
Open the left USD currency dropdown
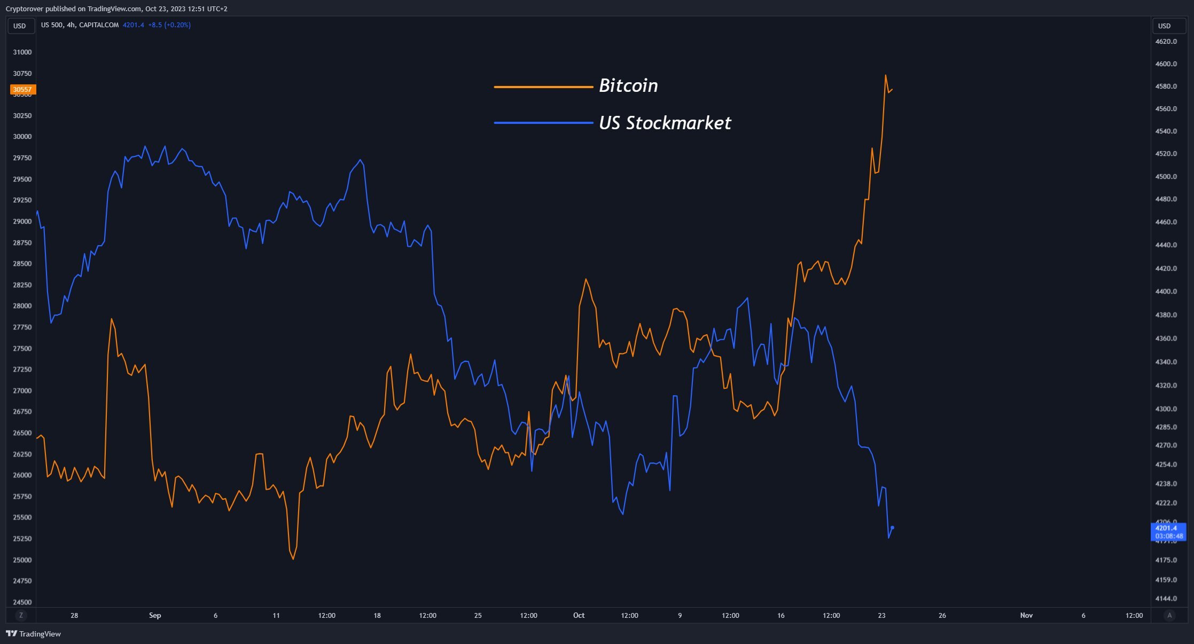20,26
